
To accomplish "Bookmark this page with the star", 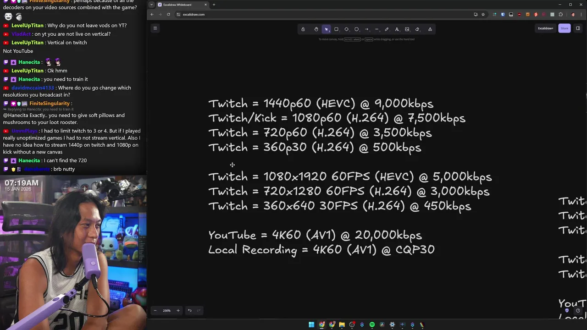I will coord(483,14).
